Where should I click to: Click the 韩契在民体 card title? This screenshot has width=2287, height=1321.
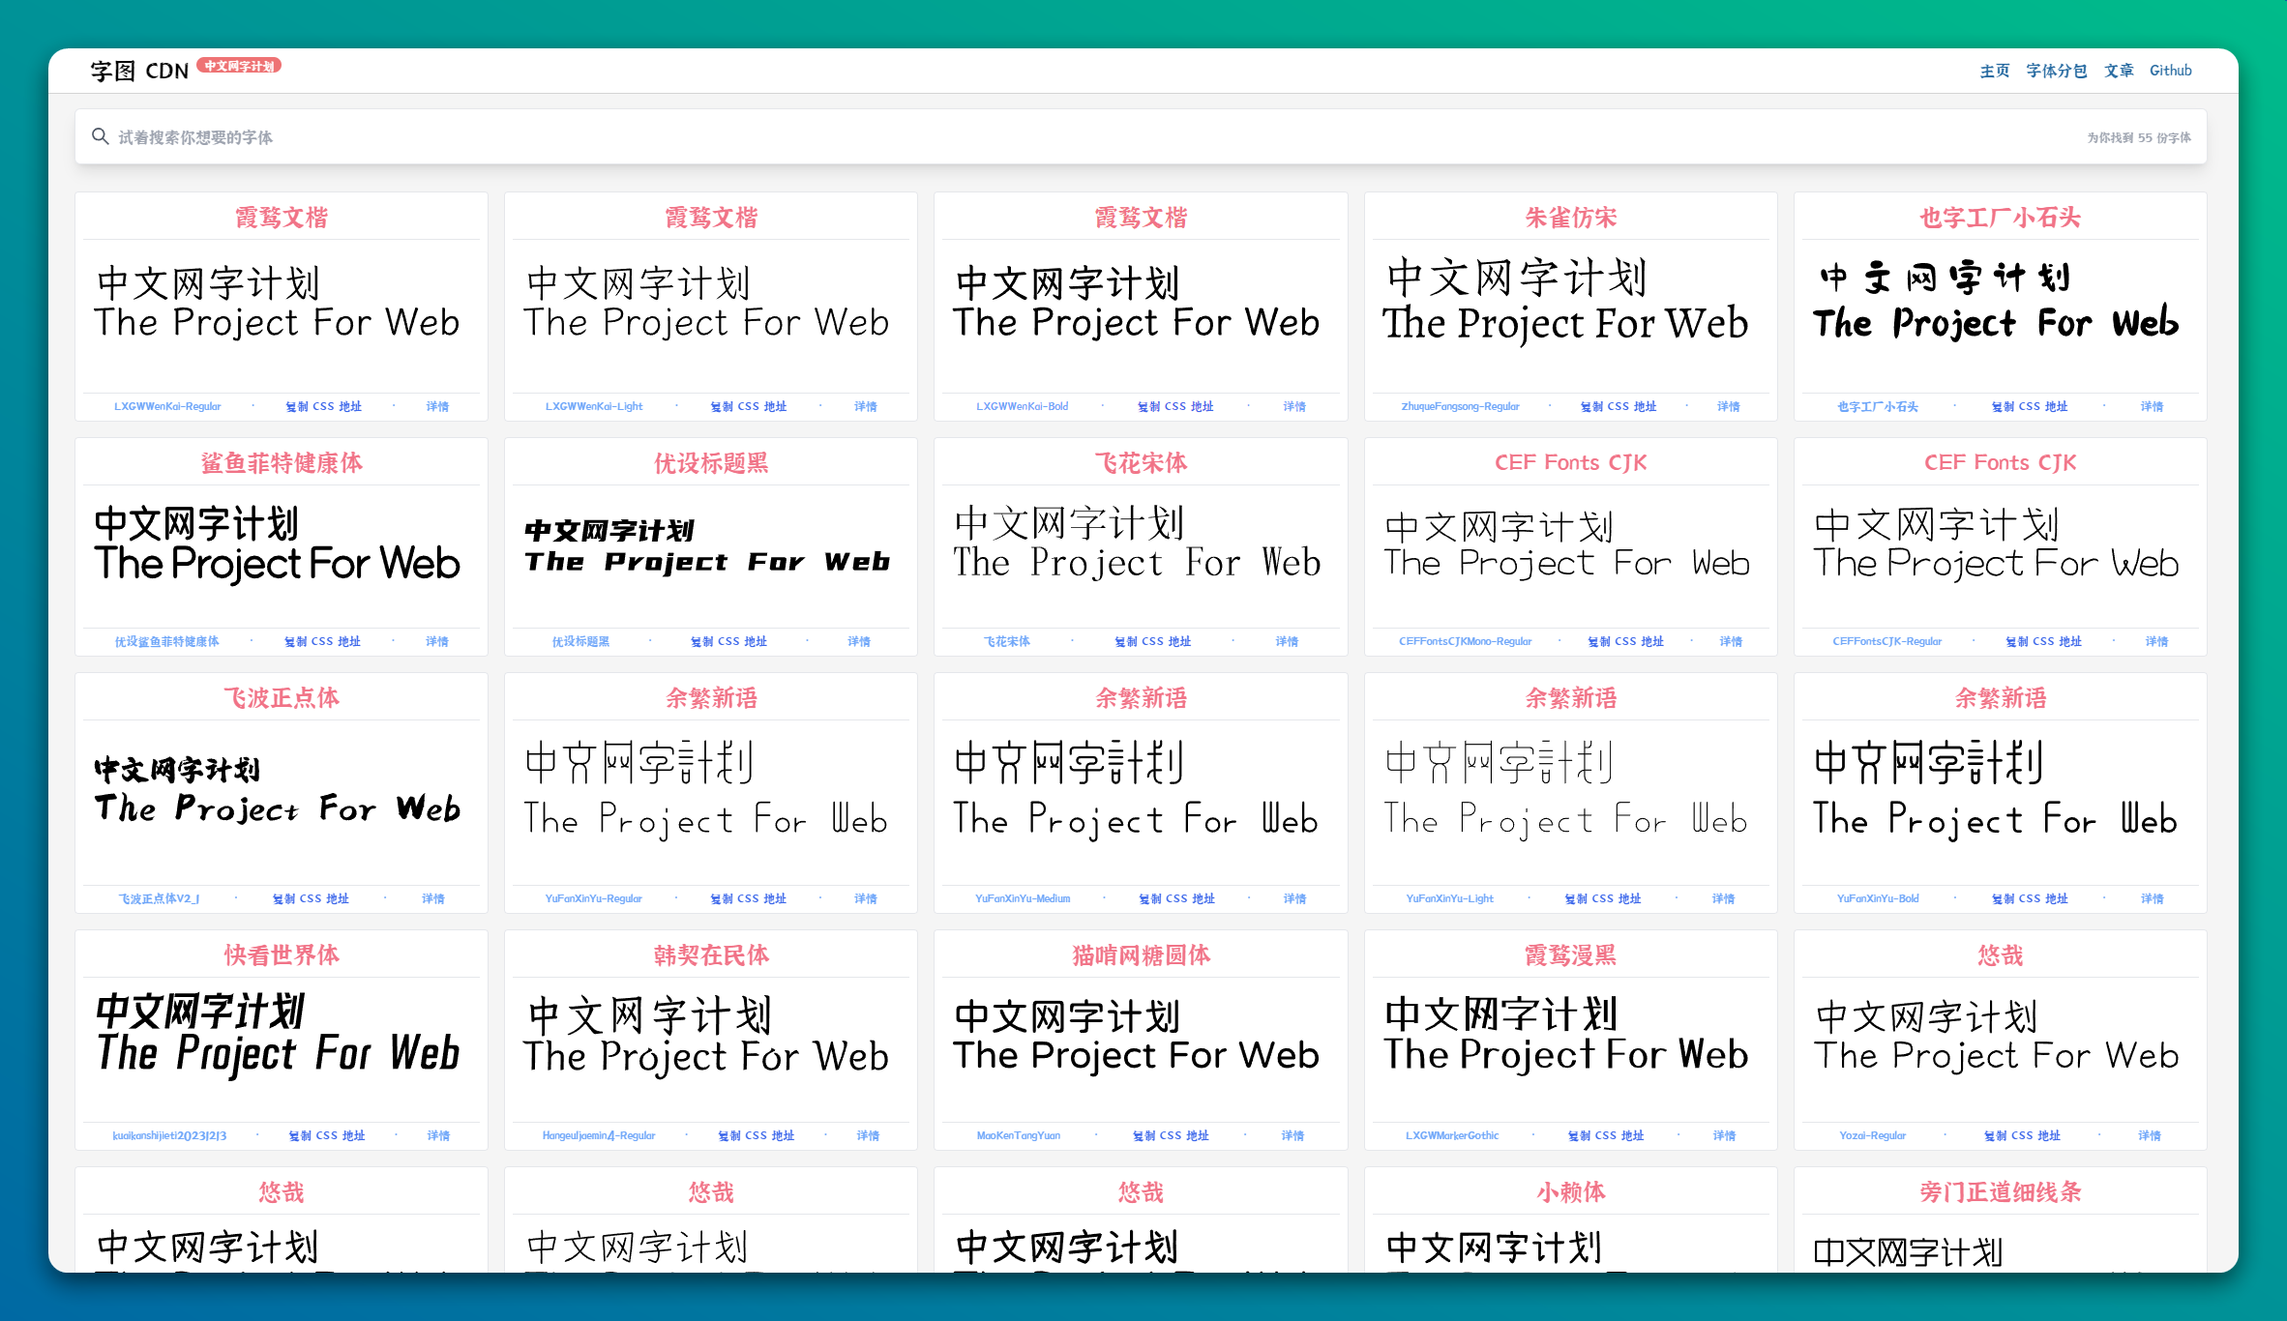point(711,954)
